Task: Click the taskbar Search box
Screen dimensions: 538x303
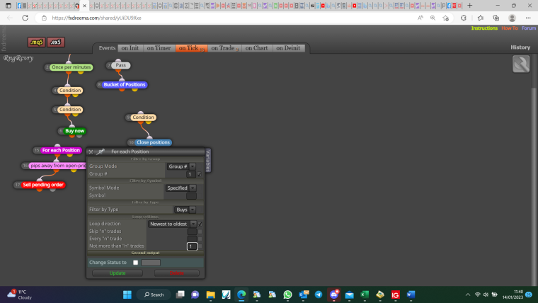Action: [154, 295]
